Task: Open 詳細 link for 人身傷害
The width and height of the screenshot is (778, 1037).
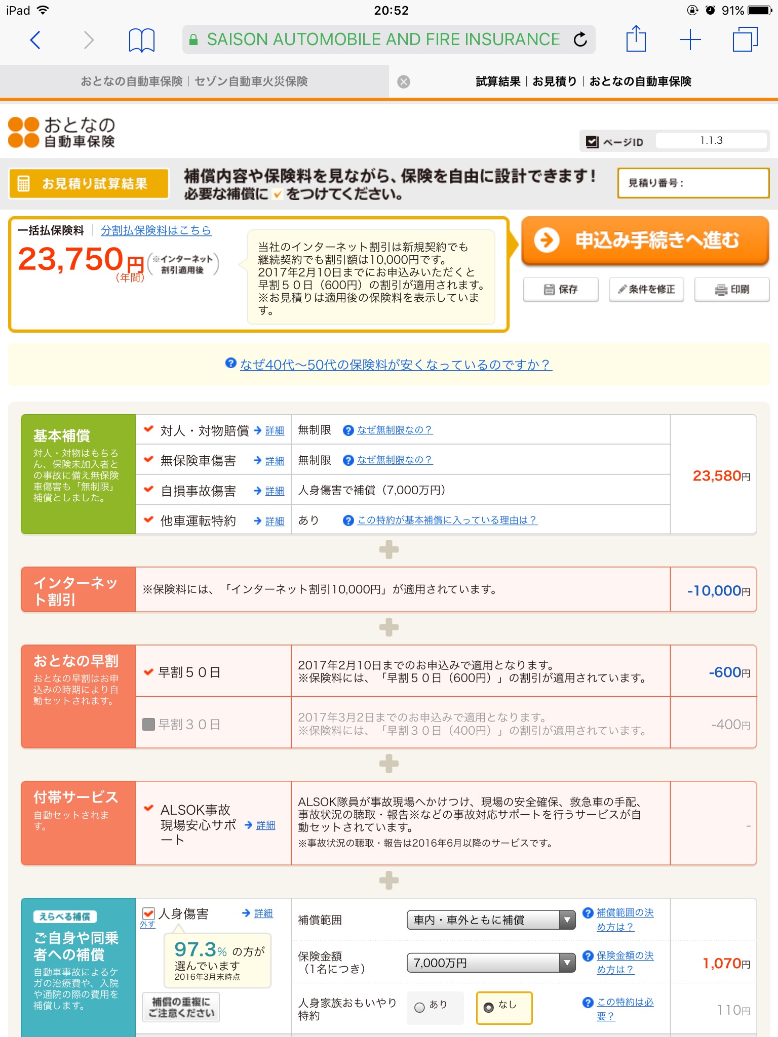Action: pos(263,913)
